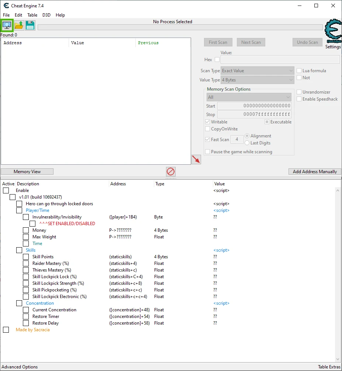Enable the Lua formula checkbox

[299, 70]
